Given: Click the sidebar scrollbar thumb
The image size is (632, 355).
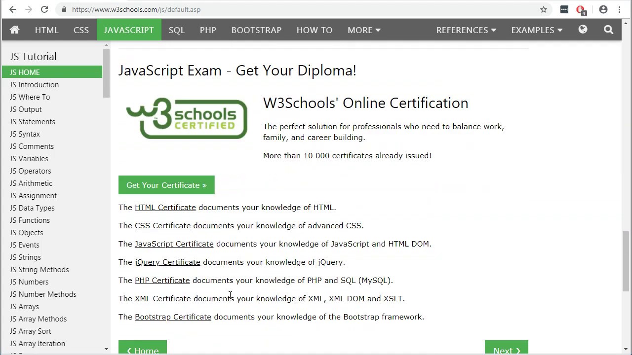Looking at the screenshot, I should pos(106,73).
